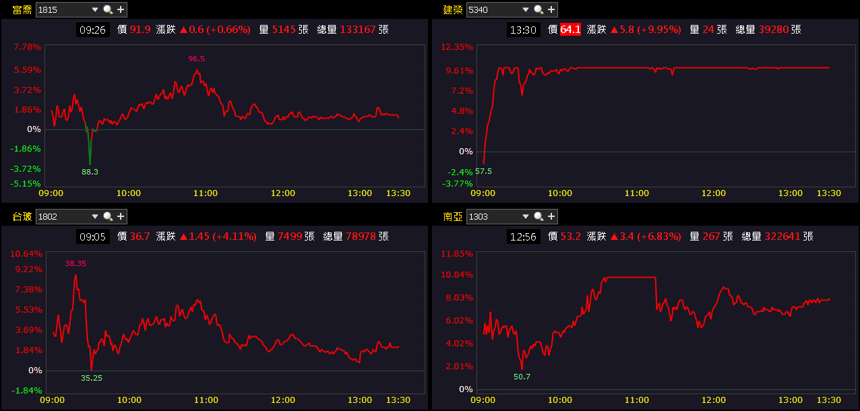
Task: Click the search magnifier in the 南亞 panel
Action: pyautogui.click(x=539, y=216)
